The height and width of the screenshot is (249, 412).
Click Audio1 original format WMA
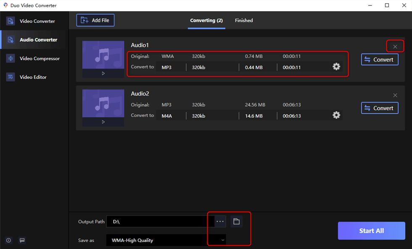[x=168, y=56]
